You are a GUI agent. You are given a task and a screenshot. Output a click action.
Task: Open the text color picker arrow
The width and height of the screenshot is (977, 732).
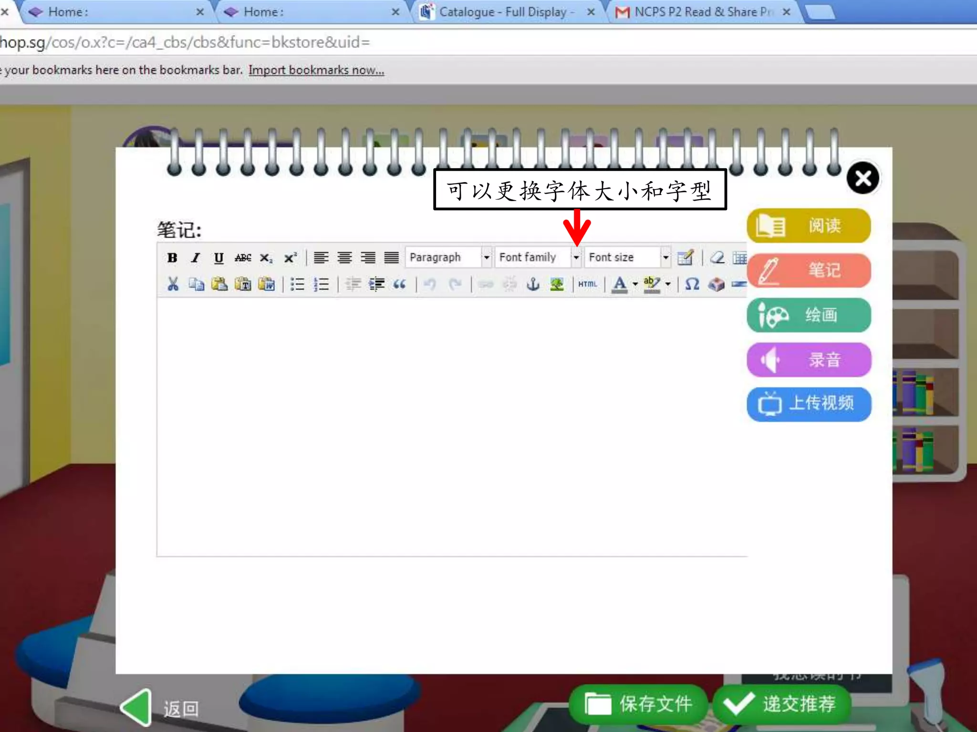635,285
